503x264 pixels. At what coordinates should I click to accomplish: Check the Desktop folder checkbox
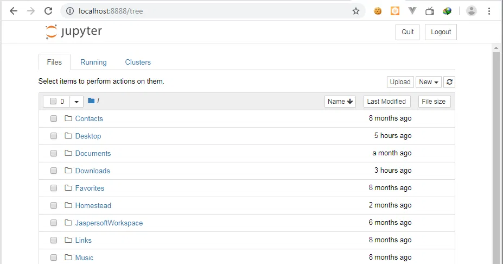(x=54, y=136)
